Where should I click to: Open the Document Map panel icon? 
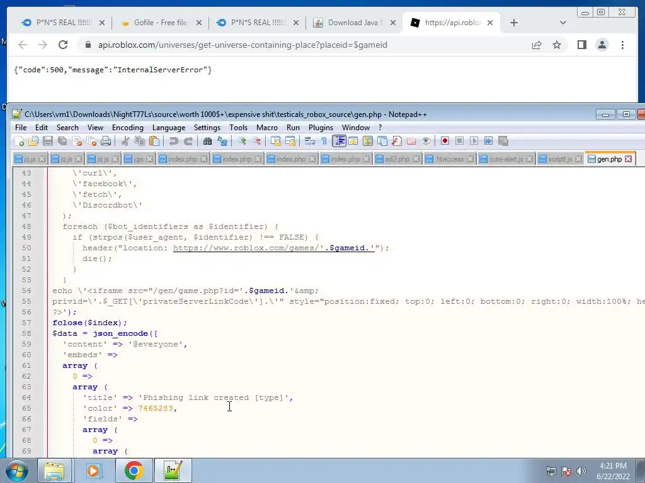[368, 142]
